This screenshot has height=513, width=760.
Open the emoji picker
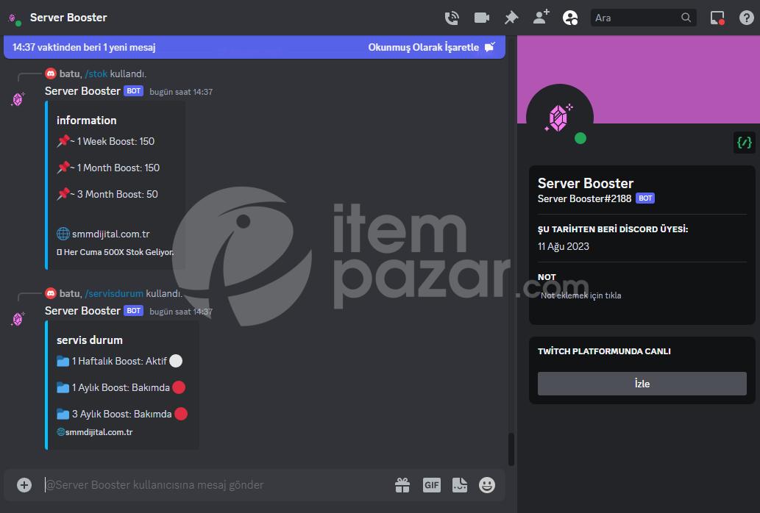coord(487,485)
